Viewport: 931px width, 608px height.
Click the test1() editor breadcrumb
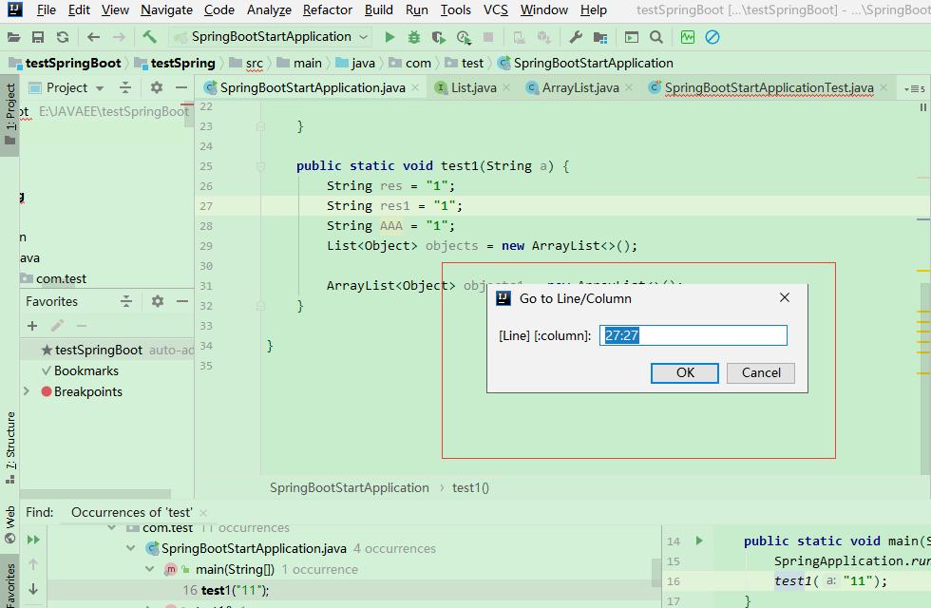[470, 488]
